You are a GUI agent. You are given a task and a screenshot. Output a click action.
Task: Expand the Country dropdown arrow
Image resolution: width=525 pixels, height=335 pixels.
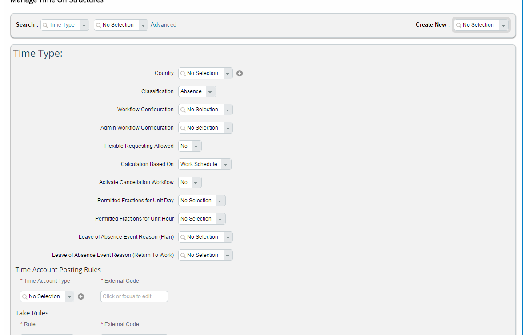pyautogui.click(x=228, y=74)
